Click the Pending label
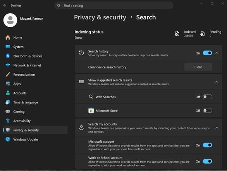 (x=215, y=32)
